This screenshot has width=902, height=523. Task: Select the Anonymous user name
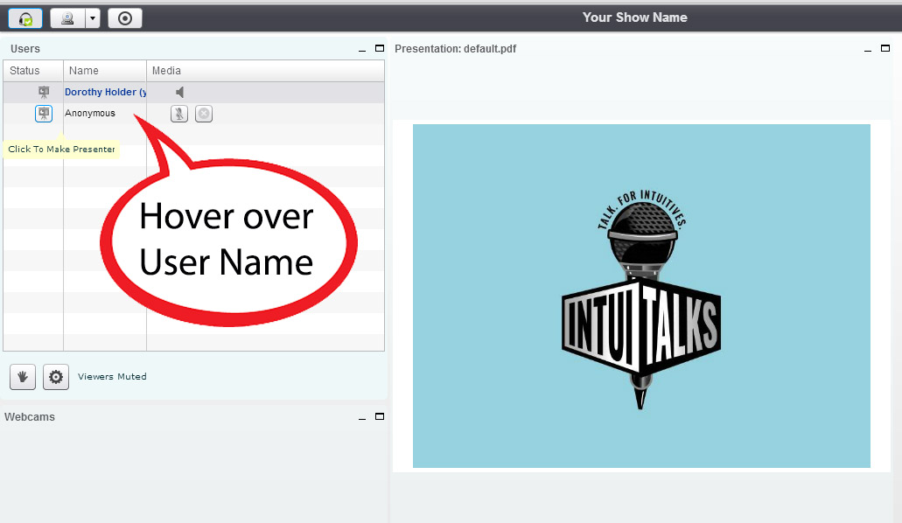tap(90, 114)
